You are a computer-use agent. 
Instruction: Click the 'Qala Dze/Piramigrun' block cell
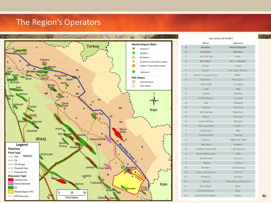pyautogui.click(x=206, y=196)
